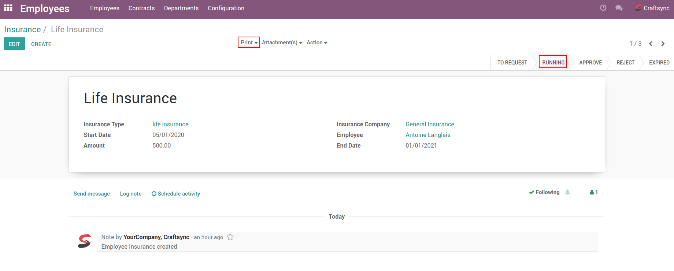This screenshot has height=271, width=674.
Task: Set status to APPROVE stage
Action: coord(590,63)
